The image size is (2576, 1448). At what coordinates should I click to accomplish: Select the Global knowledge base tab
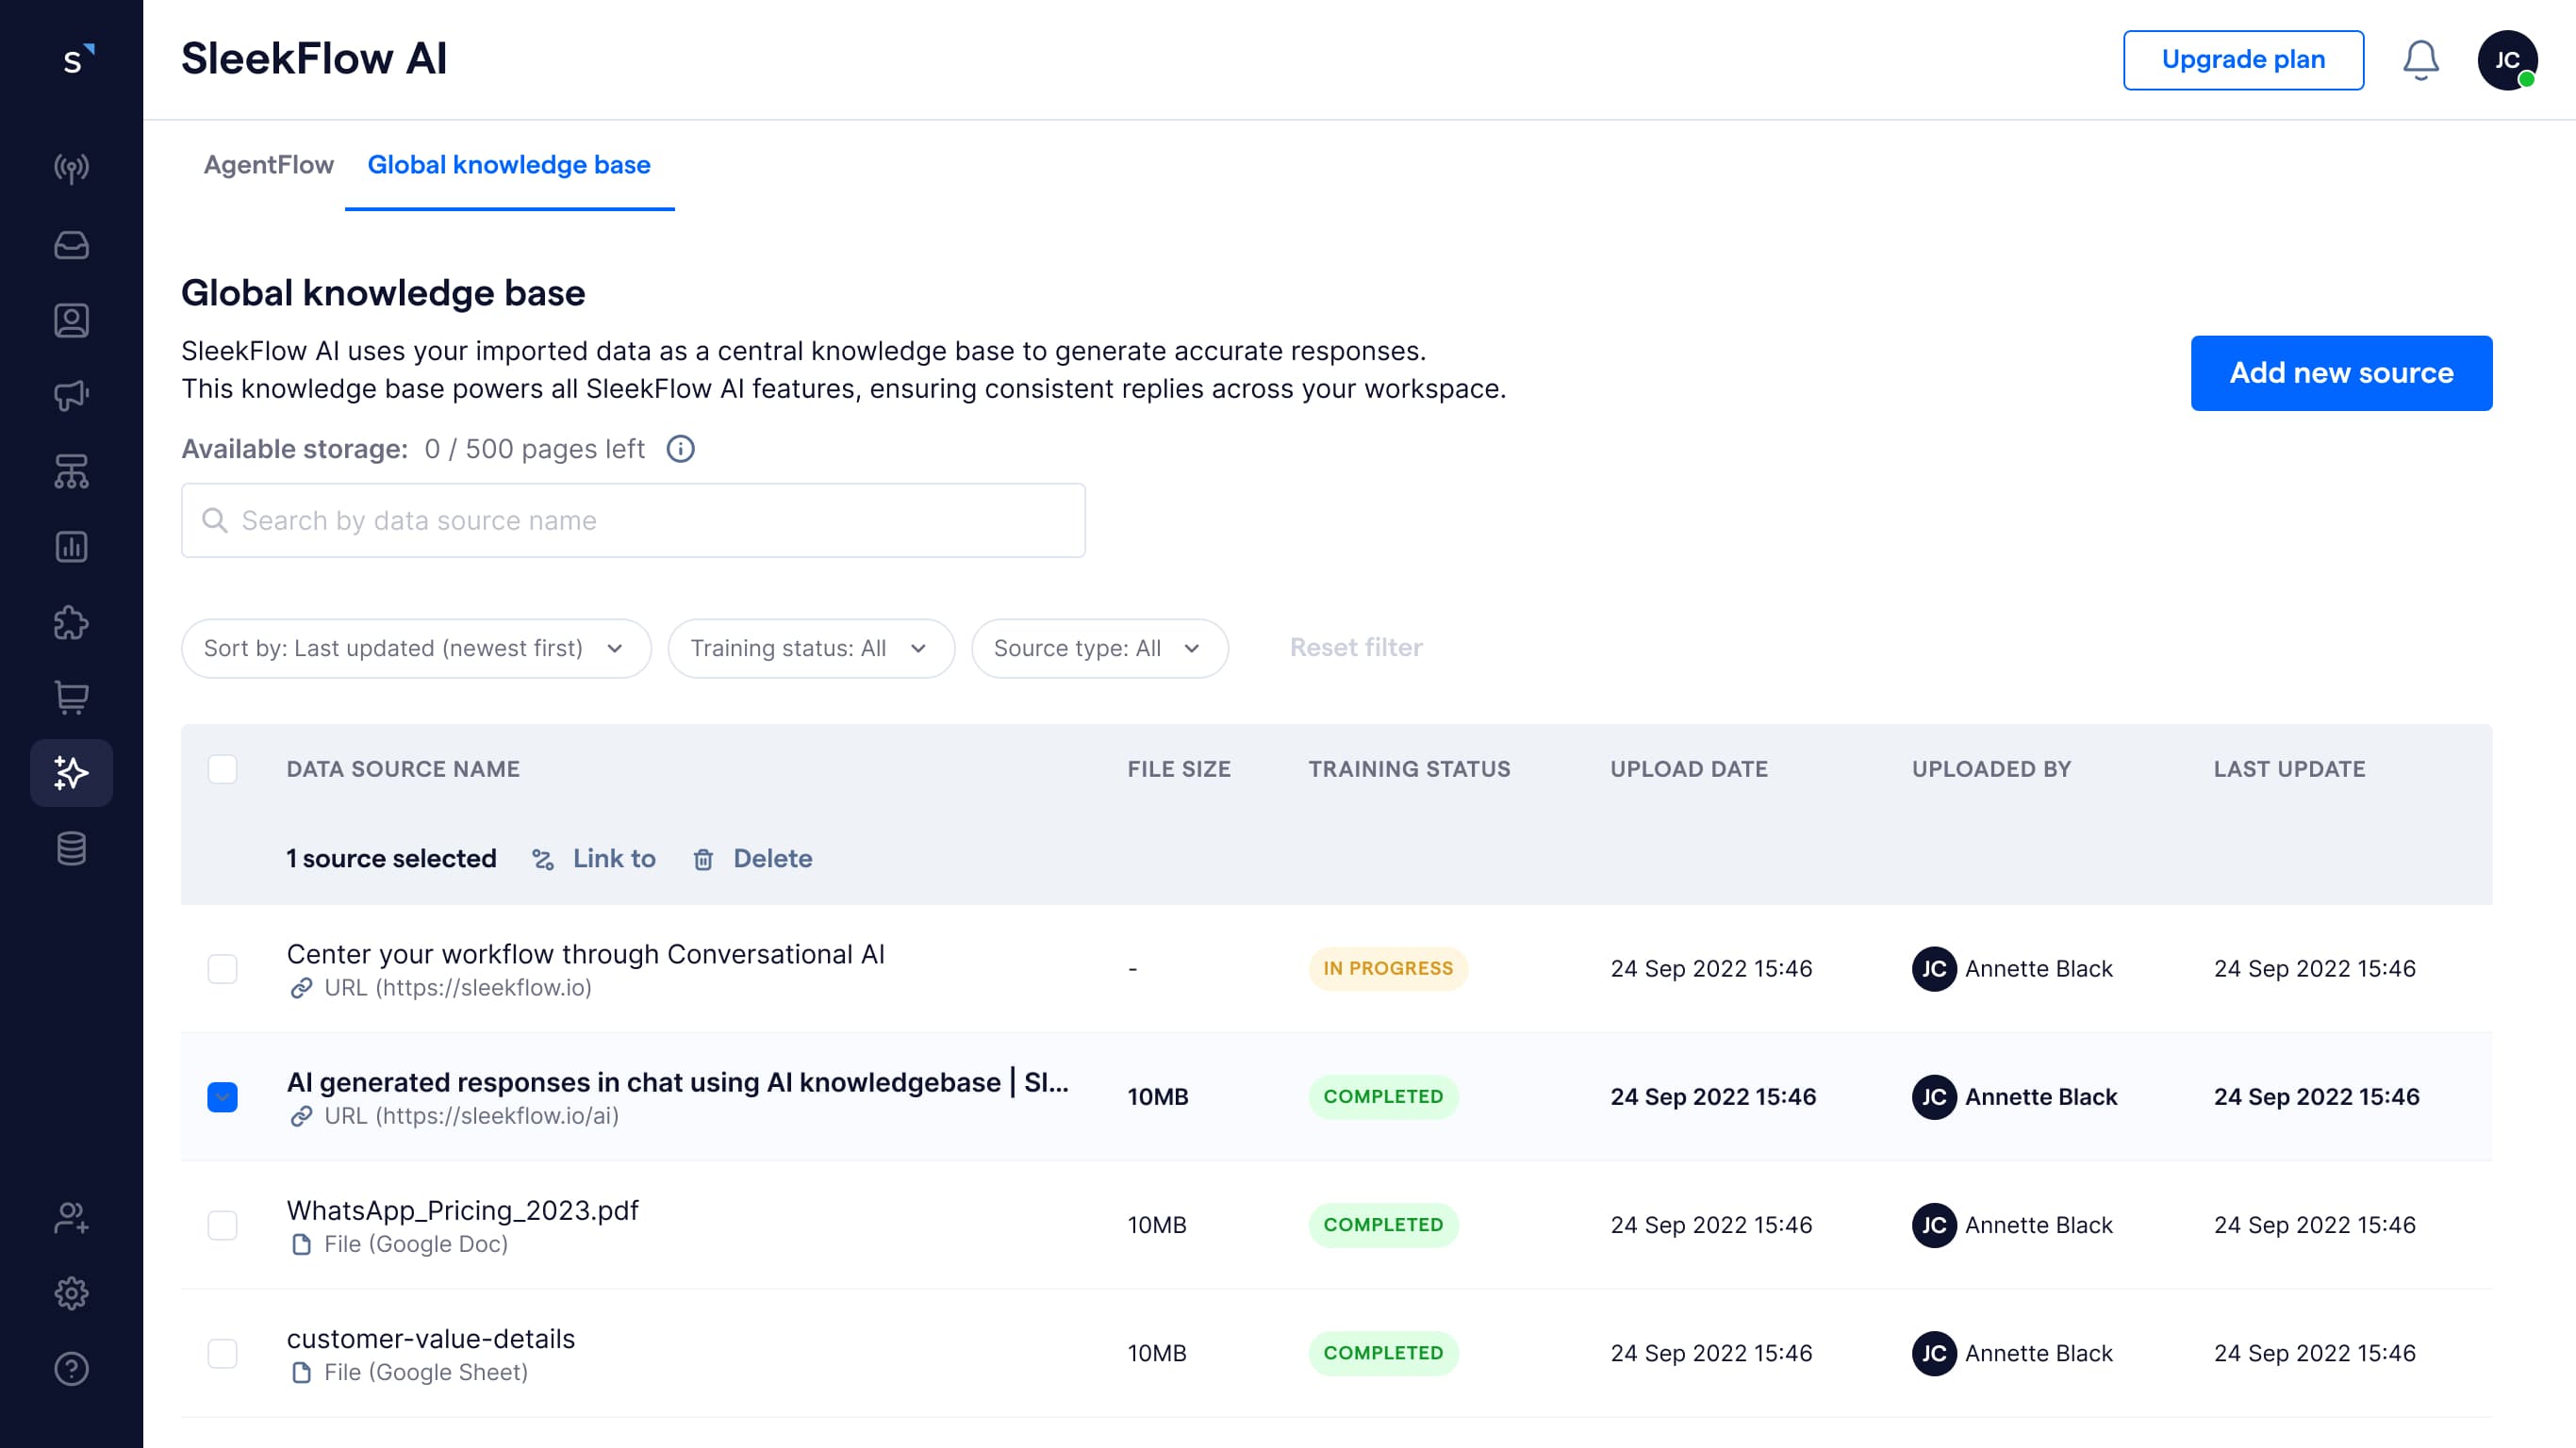(508, 165)
